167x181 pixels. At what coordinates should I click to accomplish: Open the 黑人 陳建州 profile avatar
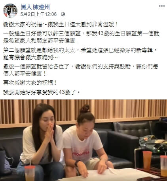click(x=10, y=10)
